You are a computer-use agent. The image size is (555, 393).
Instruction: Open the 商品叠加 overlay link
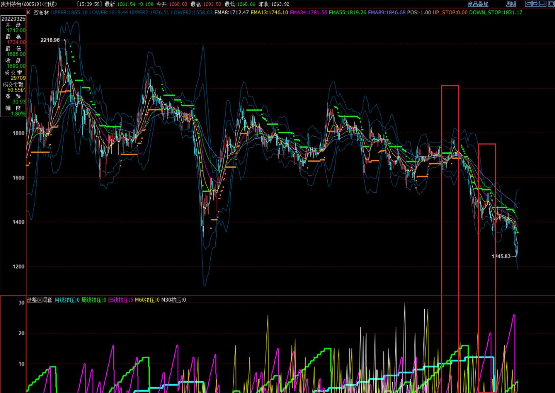click(x=478, y=4)
